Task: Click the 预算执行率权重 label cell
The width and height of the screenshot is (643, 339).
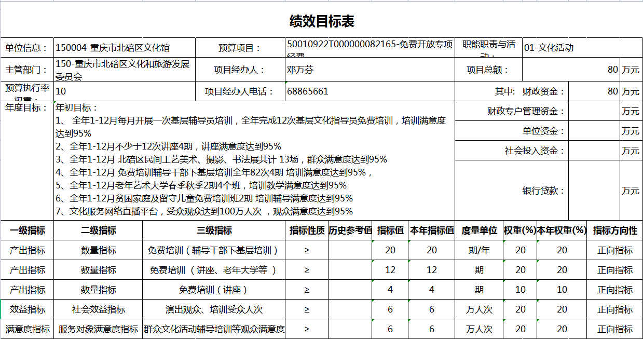Action: coord(27,91)
